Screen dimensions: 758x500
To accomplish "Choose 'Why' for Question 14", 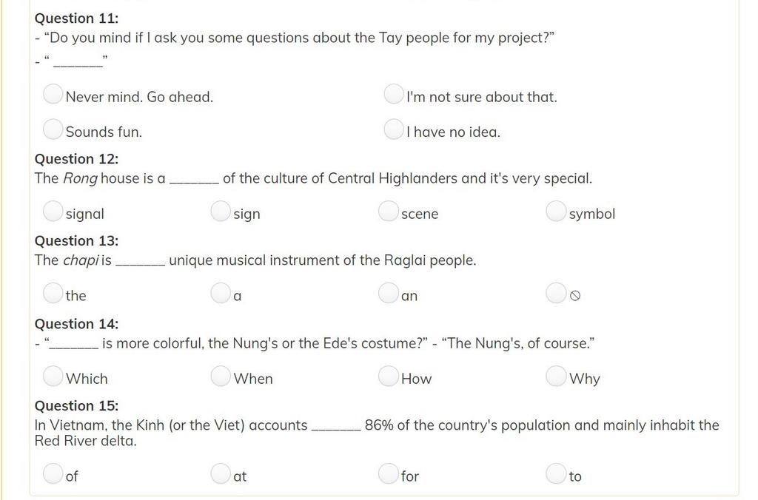I will coord(556,376).
